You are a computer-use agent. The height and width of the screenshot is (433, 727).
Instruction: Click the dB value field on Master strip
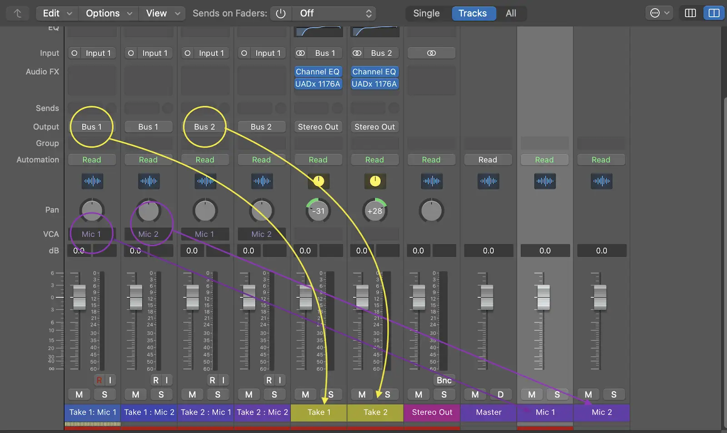point(488,251)
